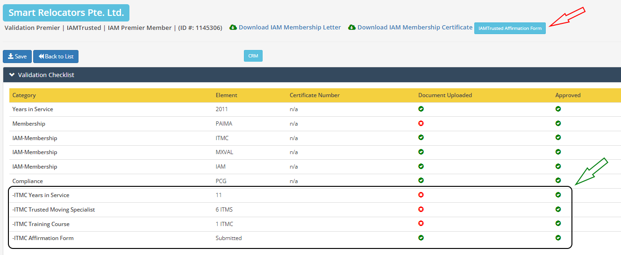
Task: Click the Approved column header
Action: [x=568, y=95]
